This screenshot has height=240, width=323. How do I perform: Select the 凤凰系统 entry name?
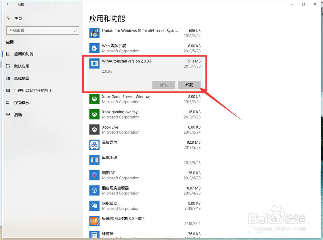pyautogui.click(x=109, y=158)
